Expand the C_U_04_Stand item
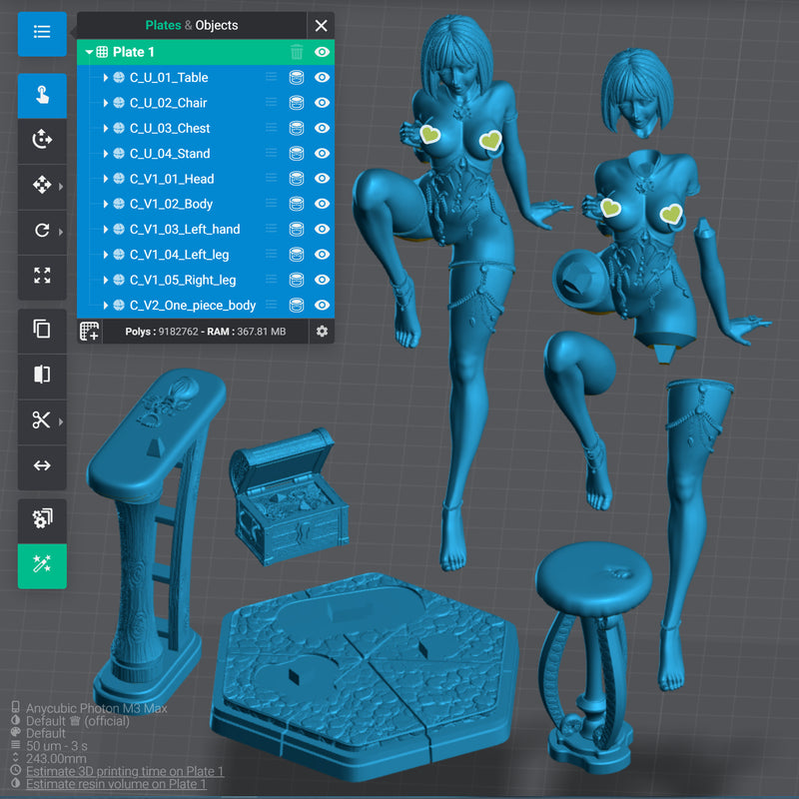This screenshot has width=799, height=799. pos(106,154)
